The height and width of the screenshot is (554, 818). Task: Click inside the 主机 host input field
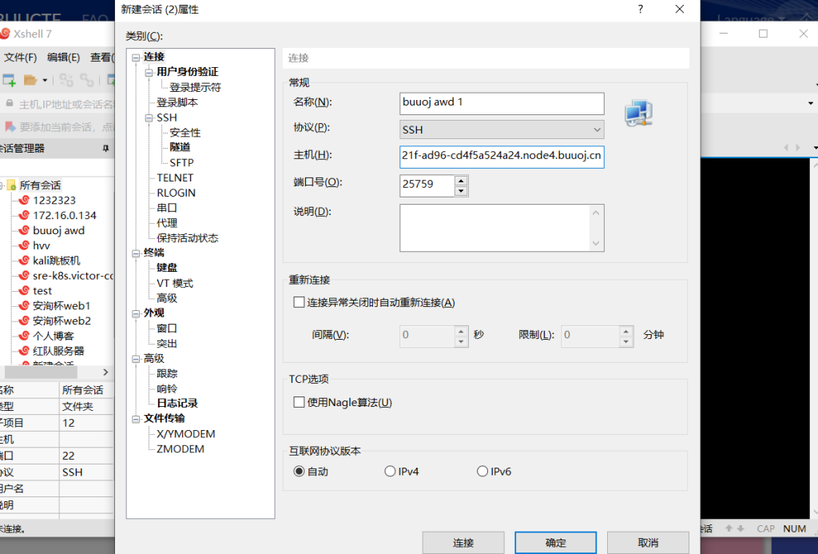coord(501,157)
